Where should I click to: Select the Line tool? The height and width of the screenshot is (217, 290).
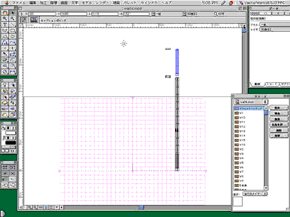[12, 24]
